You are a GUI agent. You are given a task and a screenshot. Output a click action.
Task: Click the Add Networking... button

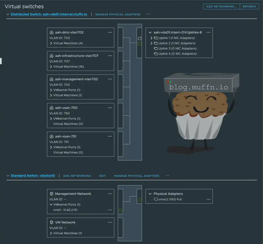pyautogui.click(x=221, y=7)
